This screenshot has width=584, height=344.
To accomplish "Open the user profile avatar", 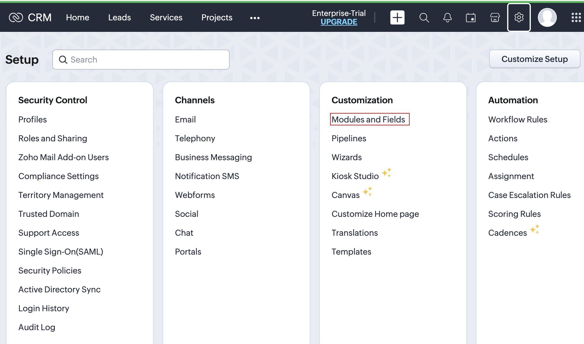I will 547,18.
